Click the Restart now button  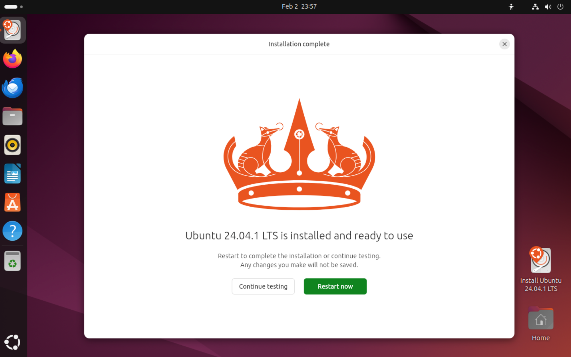pyautogui.click(x=335, y=286)
